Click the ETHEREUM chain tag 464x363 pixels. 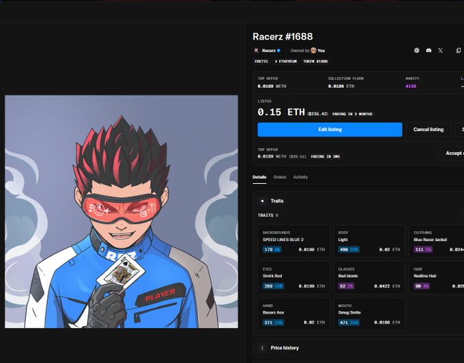(x=285, y=61)
